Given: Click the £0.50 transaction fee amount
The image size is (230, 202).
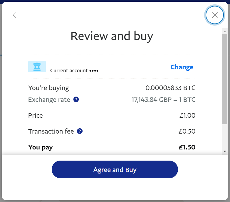Looking at the screenshot, I should [187, 131].
